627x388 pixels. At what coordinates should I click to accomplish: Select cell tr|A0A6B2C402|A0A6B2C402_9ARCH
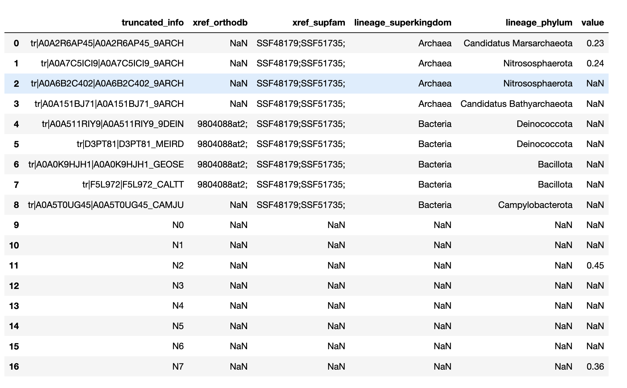(107, 83)
